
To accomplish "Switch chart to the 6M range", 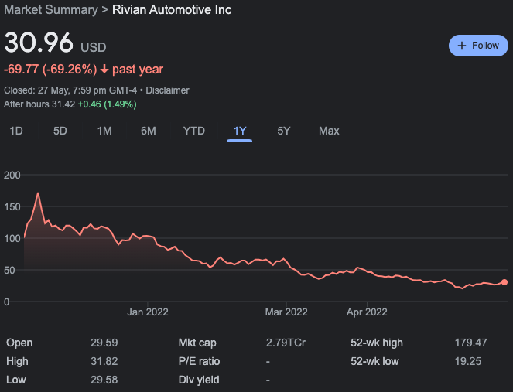I will tap(149, 131).
